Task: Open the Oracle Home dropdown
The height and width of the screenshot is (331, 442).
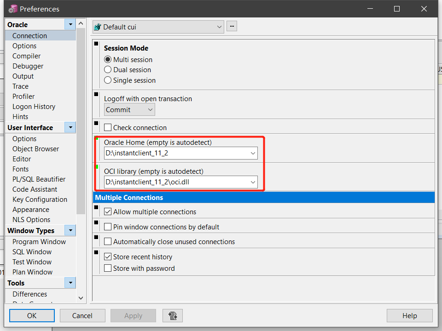Action: 253,153
